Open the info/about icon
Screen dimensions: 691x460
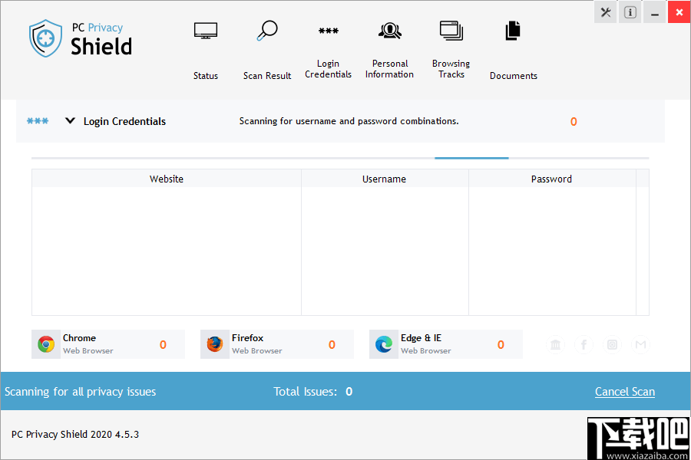(x=630, y=11)
